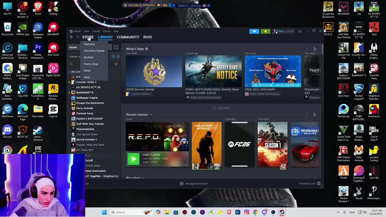Click Add shelf button
Screen dimensions: 386x217
(x=221, y=108)
